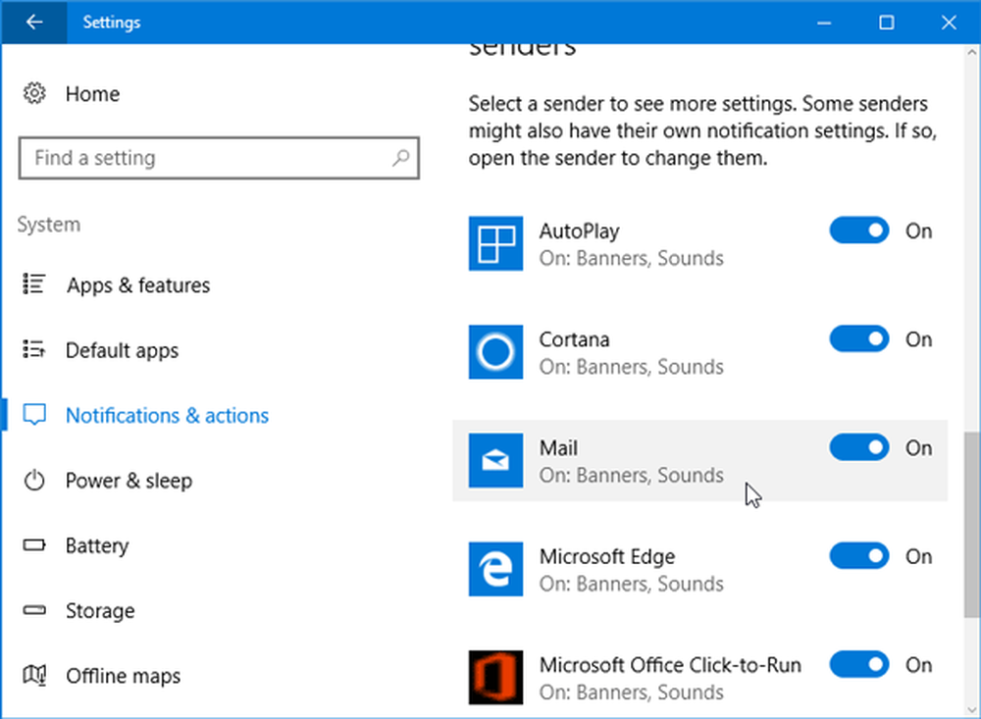Open Default apps settings page
The width and height of the screenshot is (981, 719).
coord(122,350)
